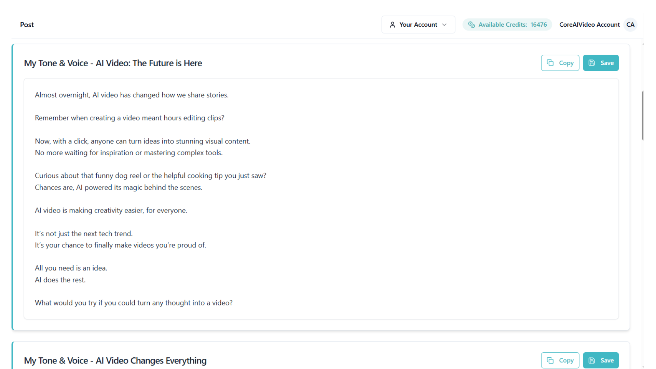The image size is (656, 369).
Task: Click the copy icon in first post card
Action: pos(550,63)
